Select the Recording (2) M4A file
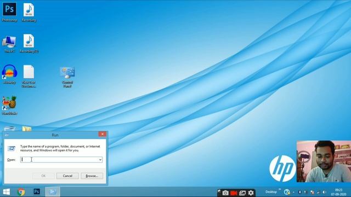351x197 pixels. point(29,44)
